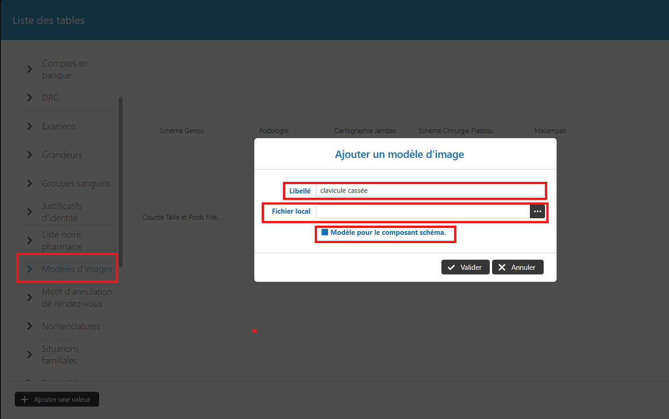The width and height of the screenshot is (669, 419).
Task: Click the X icon on Annuler
Action: (x=502, y=268)
